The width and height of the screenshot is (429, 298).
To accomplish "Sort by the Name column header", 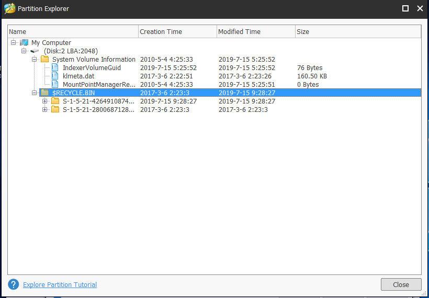I will click(73, 32).
